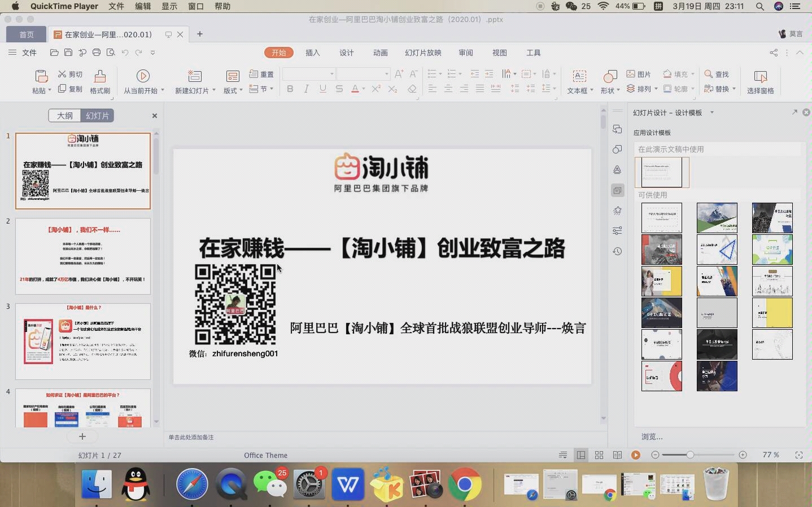Select the Format Painter (格式刷) tool
812x507 pixels.
click(x=100, y=81)
